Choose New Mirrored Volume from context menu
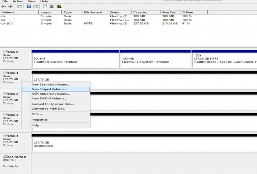257x174 pixels. coord(56,94)
